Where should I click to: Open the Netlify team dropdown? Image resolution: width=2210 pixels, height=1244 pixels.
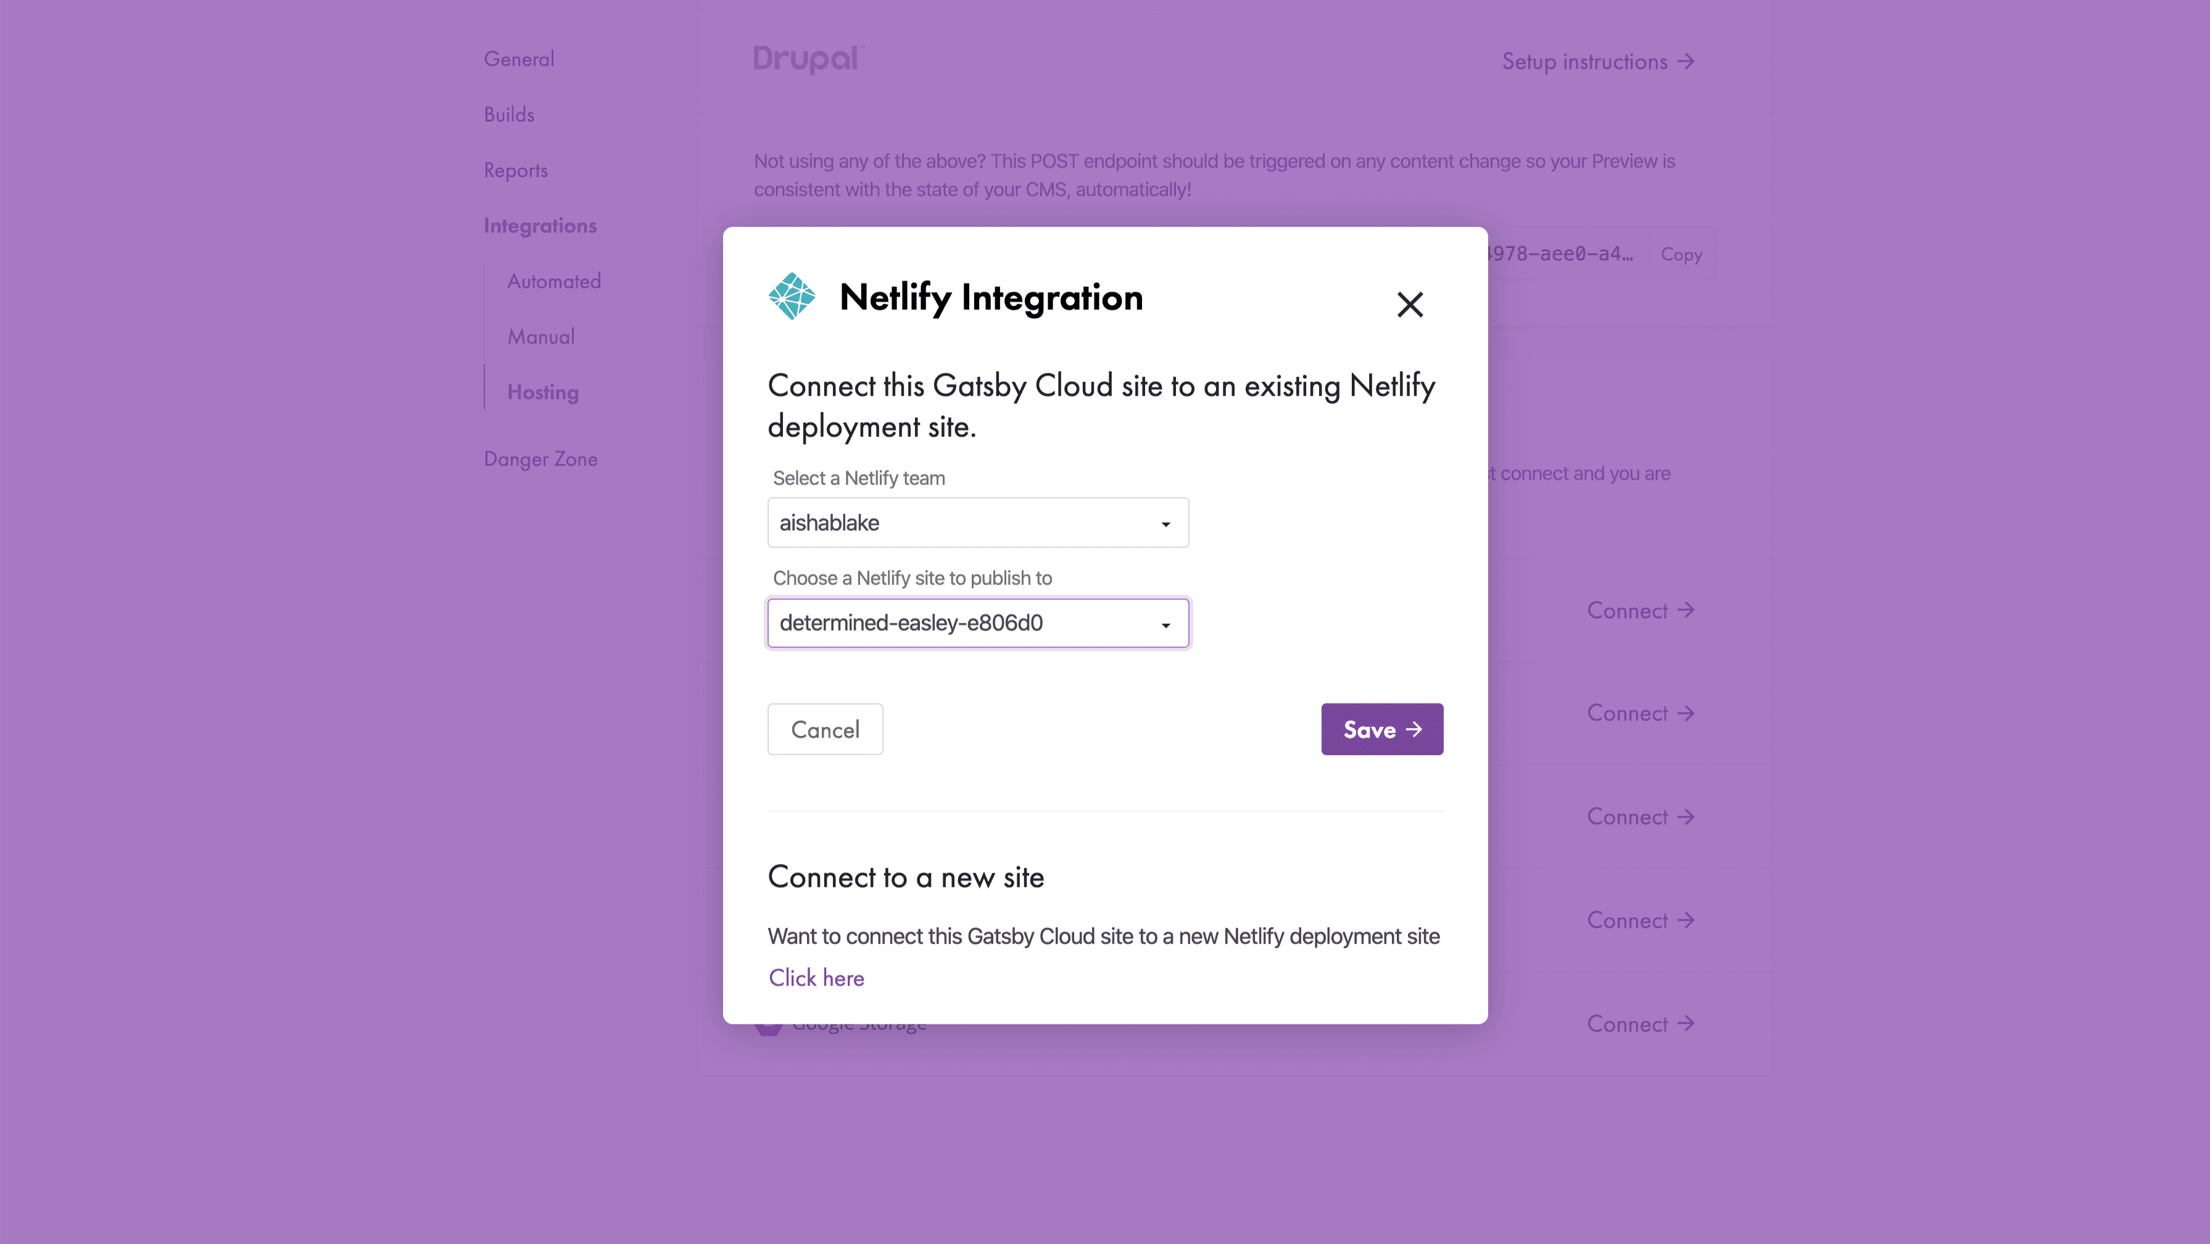[977, 523]
